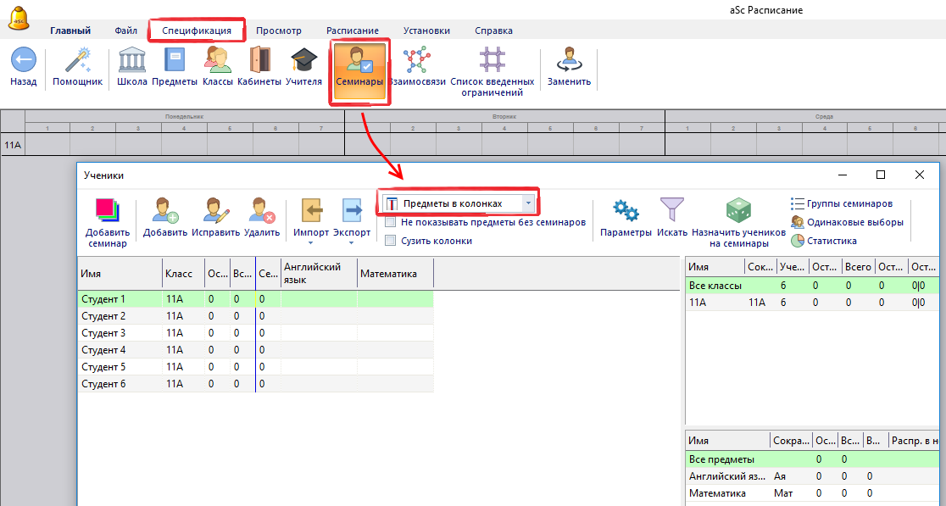Switch to the Расписание ribbon tab
This screenshot has height=506, width=946.
[352, 31]
